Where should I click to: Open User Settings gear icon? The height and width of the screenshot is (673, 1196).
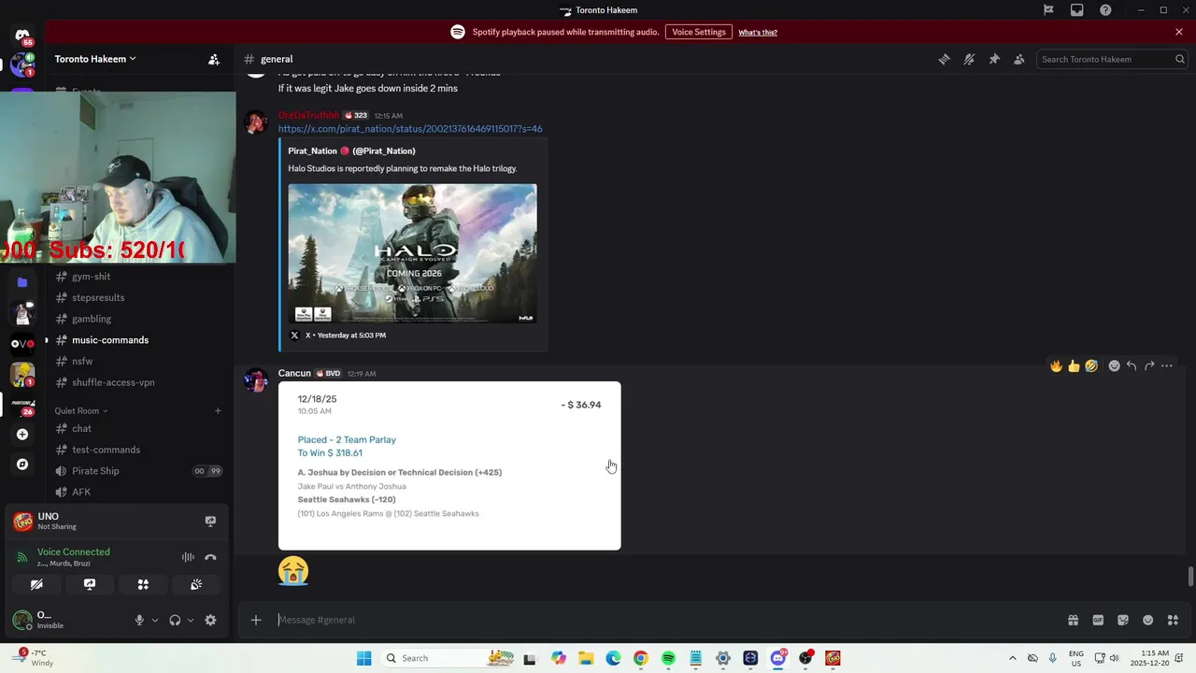tap(210, 620)
